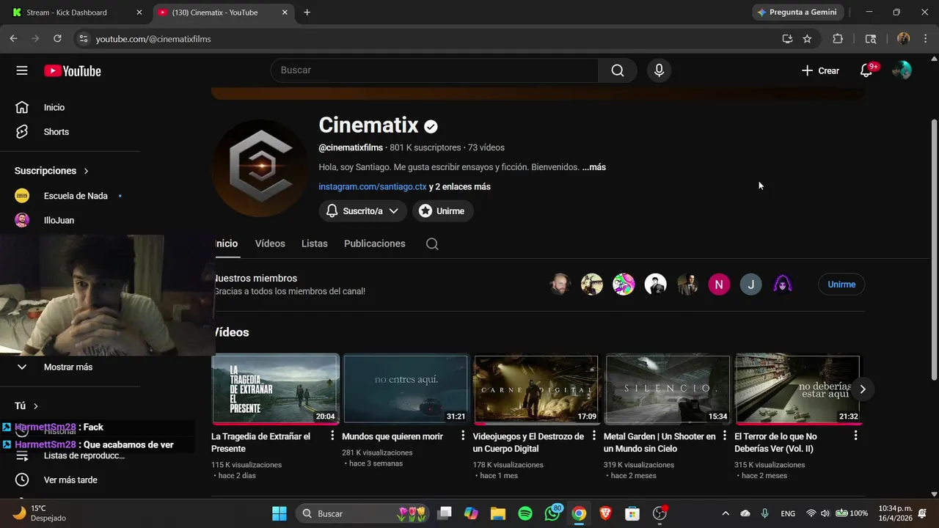
Task: Open options for Metal Garden video
Action: click(725, 436)
